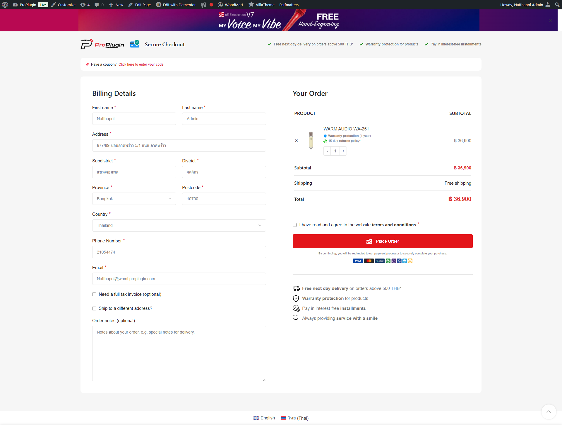Screen dimensions: 562x425
Task: Open the New content menu
Action: (x=116, y=5)
